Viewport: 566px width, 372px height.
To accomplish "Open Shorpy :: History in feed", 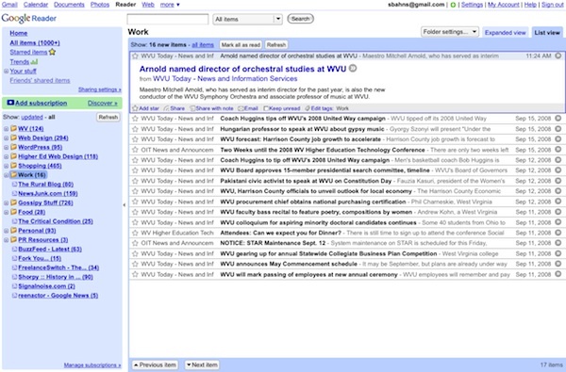I will (56, 277).
